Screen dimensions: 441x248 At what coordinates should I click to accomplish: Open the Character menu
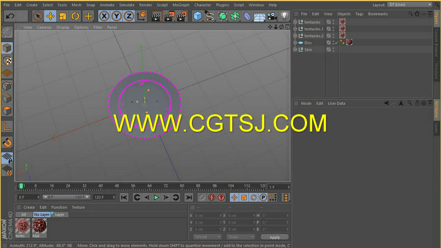pos(203,5)
